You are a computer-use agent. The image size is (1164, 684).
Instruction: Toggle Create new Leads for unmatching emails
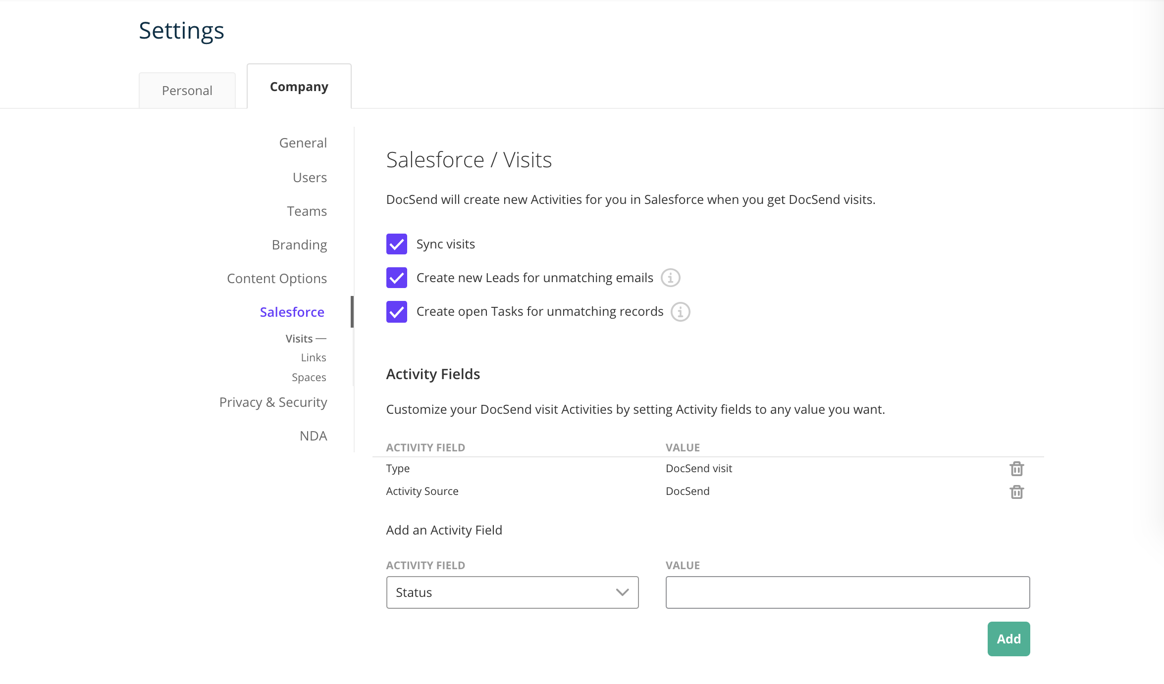pos(397,278)
